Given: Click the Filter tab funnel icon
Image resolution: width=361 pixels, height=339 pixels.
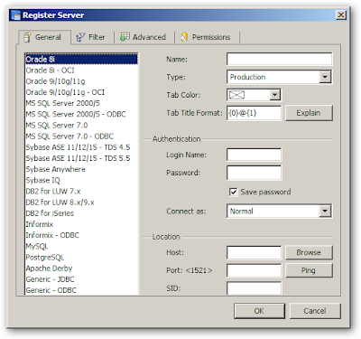Looking at the screenshot, I should [x=80, y=37].
